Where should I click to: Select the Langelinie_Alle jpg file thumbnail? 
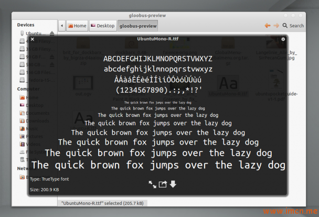[x=277, y=42]
